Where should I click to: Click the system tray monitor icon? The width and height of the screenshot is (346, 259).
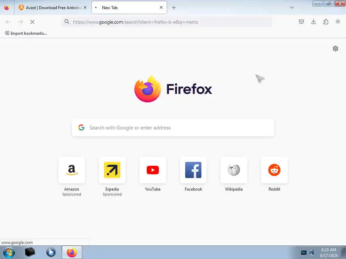click(304, 253)
